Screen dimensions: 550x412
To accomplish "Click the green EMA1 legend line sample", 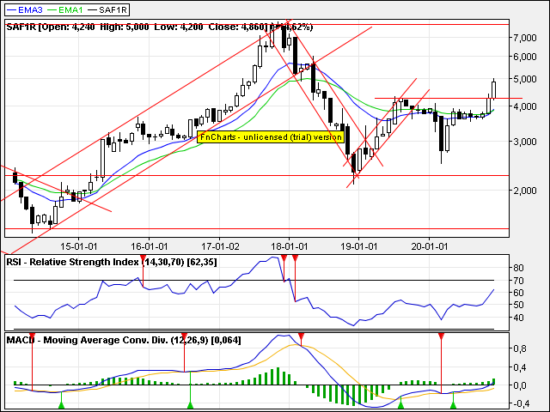I will click(52, 9).
